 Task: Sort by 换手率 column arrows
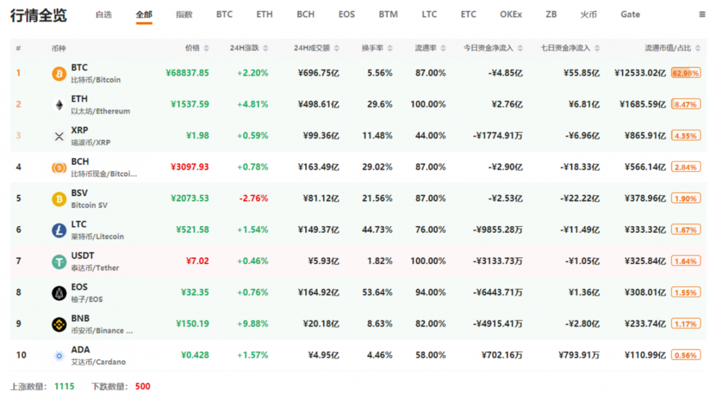(390, 48)
